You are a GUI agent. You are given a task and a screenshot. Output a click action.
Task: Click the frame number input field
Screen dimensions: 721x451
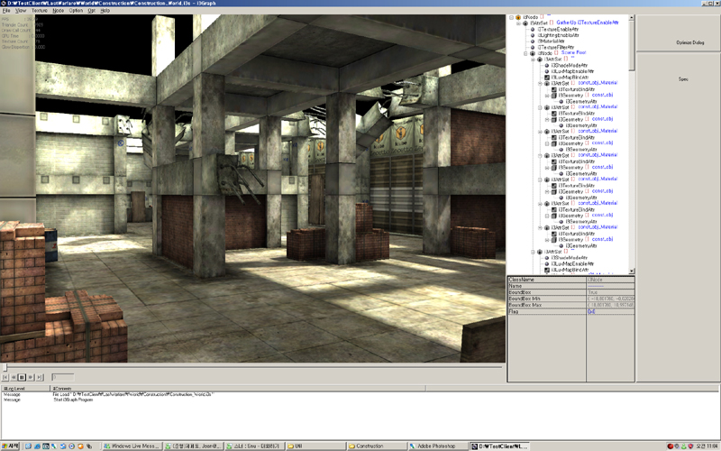63,376
